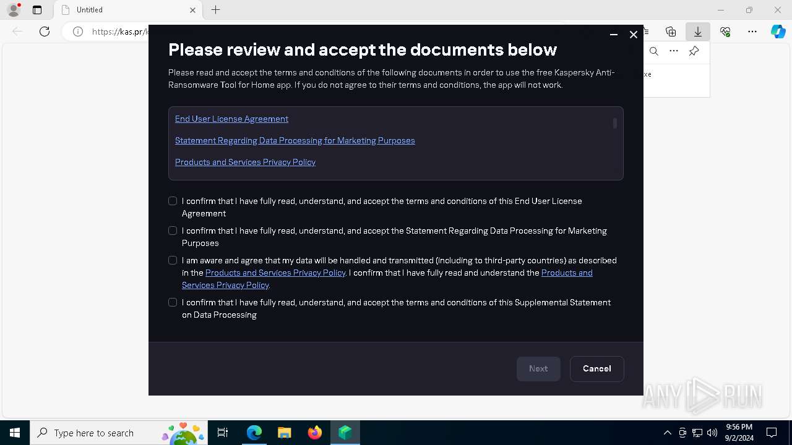The image size is (792, 445).
Task: Pin the downloads panel
Action: point(694,51)
